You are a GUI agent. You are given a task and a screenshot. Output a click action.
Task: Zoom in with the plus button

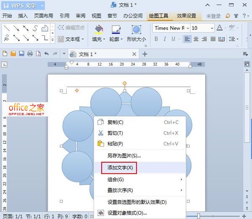(244, 216)
